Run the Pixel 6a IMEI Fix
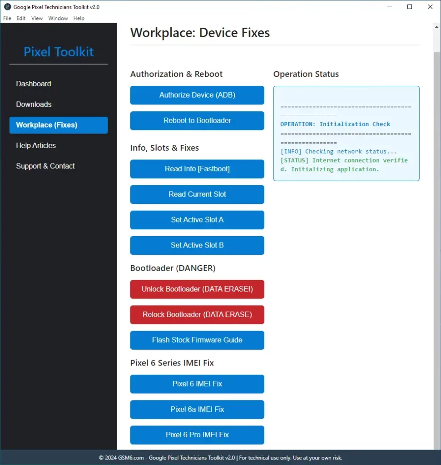Viewport: 441px width, 465px height. (197, 410)
